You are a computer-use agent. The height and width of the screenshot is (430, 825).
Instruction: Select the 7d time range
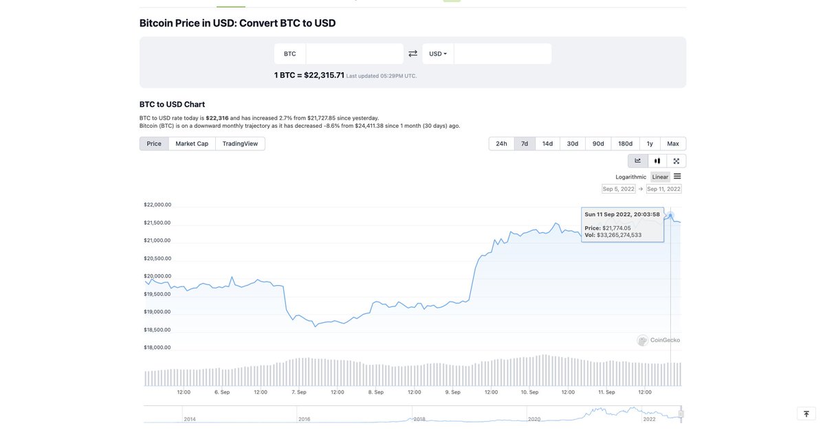click(x=525, y=144)
